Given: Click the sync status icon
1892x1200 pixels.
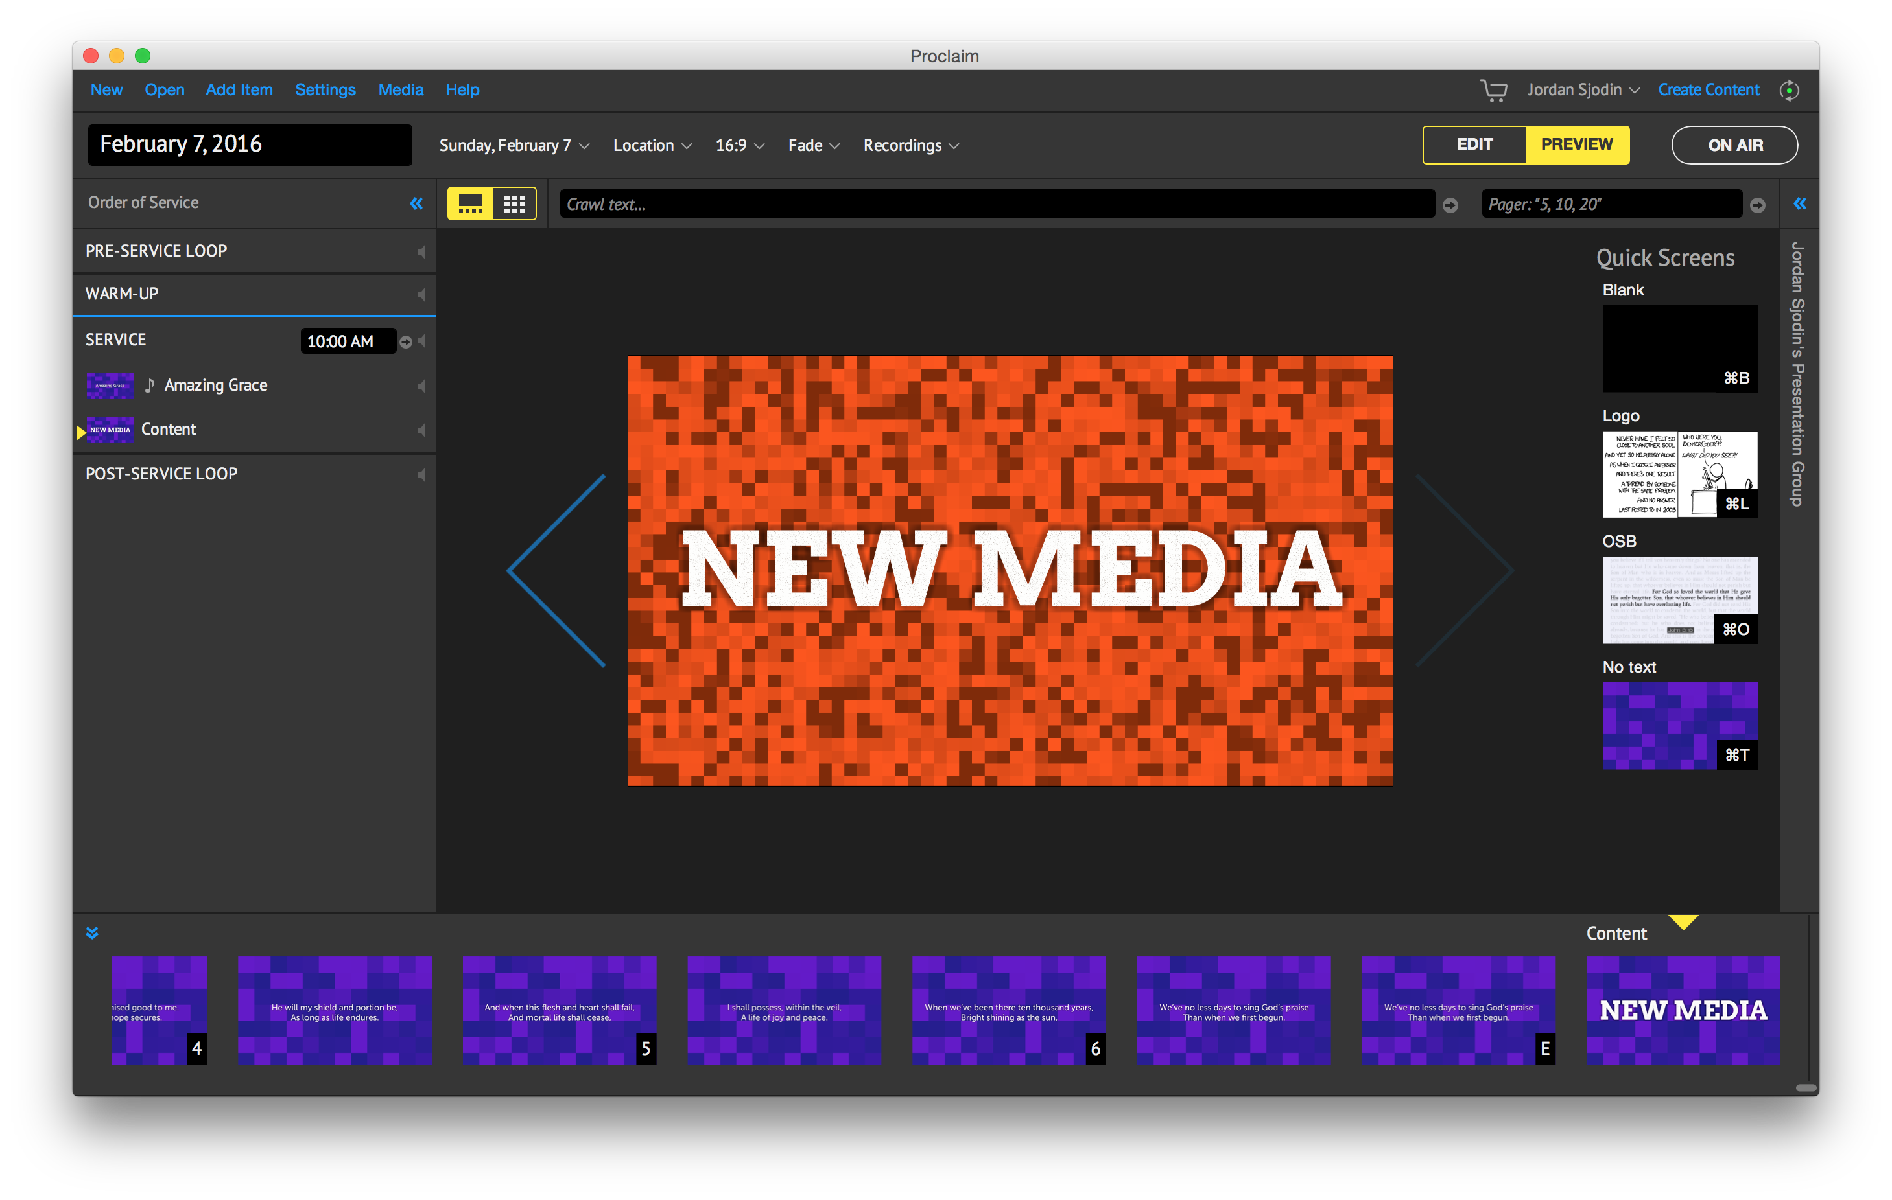Looking at the screenshot, I should pos(1789,90).
